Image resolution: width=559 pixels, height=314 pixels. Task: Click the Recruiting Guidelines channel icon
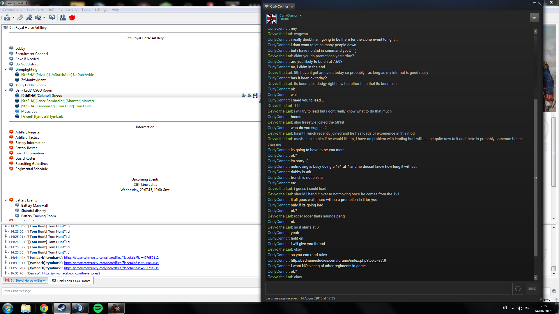pos(11,163)
